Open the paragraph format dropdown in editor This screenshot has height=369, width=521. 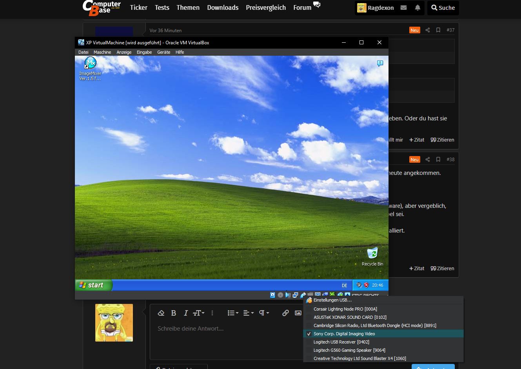coord(264,313)
